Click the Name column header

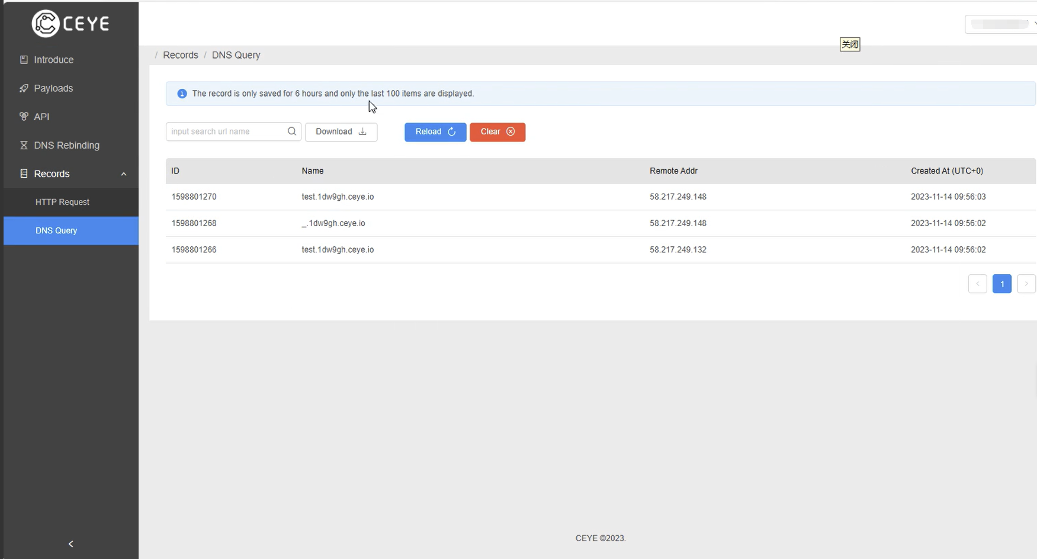(313, 171)
